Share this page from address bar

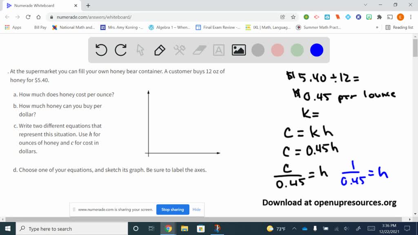(282, 17)
